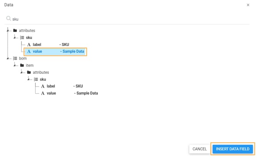Click folder icon of top-level attributes node
Viewport: 257px width, 160px height.
[x=15, y=30]
